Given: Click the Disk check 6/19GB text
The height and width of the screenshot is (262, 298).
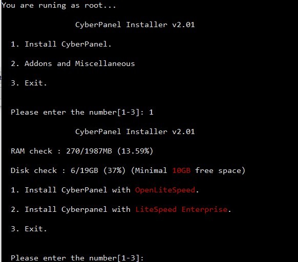Looking at the screenshot, I should click(54, 170).
